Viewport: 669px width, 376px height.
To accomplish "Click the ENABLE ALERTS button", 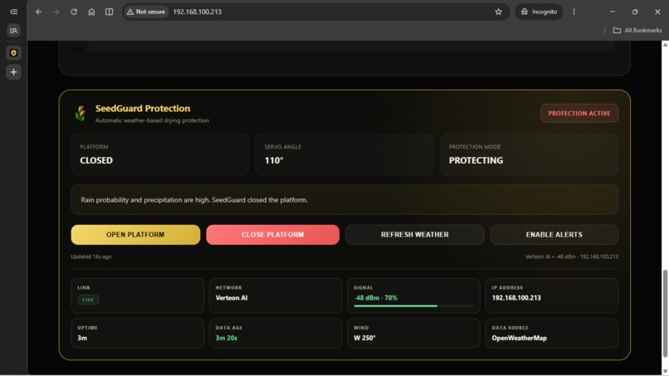I will click(x=554, y=235).
